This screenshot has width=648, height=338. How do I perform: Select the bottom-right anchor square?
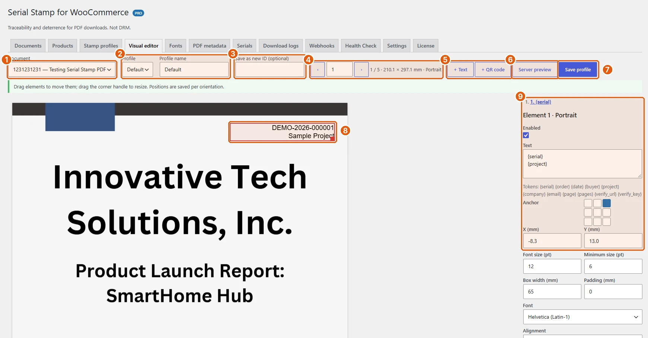[607, 222]
